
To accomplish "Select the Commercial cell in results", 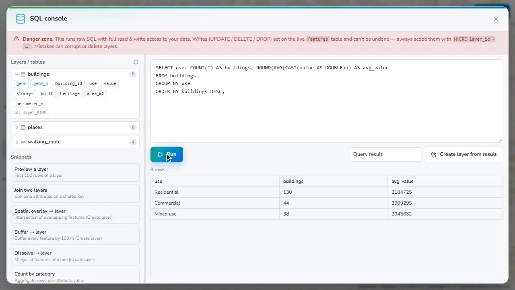I will coord(215,203).
